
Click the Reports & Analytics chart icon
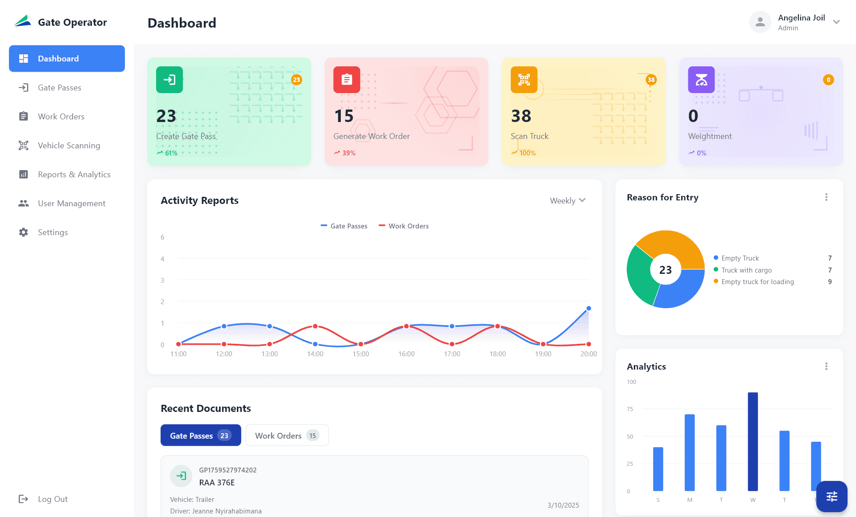pyautogui.click(x=24, y=174)
